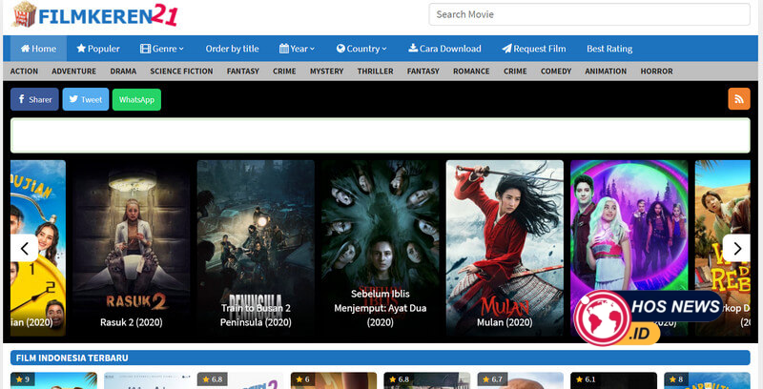Select the SCIENCE FICTION genre link
This screenshot has width=763, height=389.
pos(181,72)
